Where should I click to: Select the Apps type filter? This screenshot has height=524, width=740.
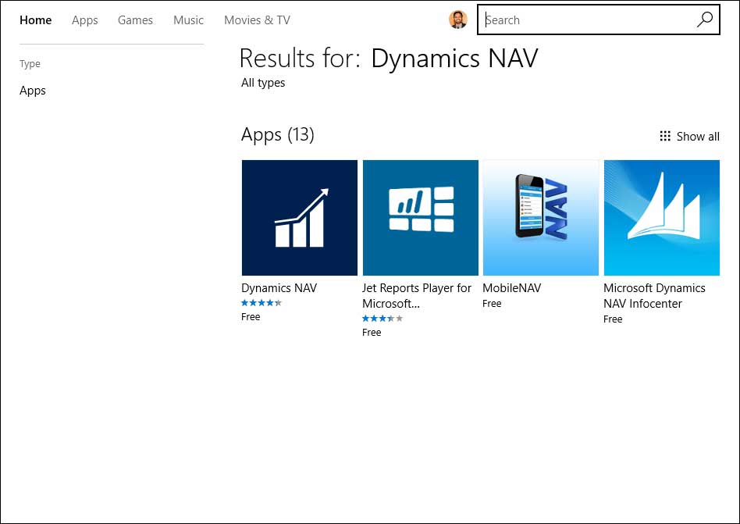(33, 91)
